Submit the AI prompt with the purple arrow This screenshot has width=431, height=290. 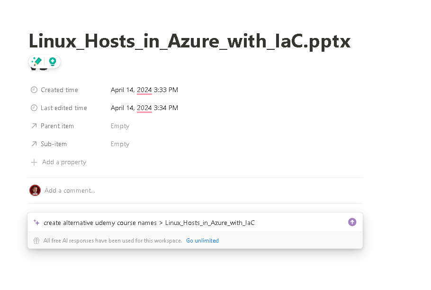click(x=352, y=222)
